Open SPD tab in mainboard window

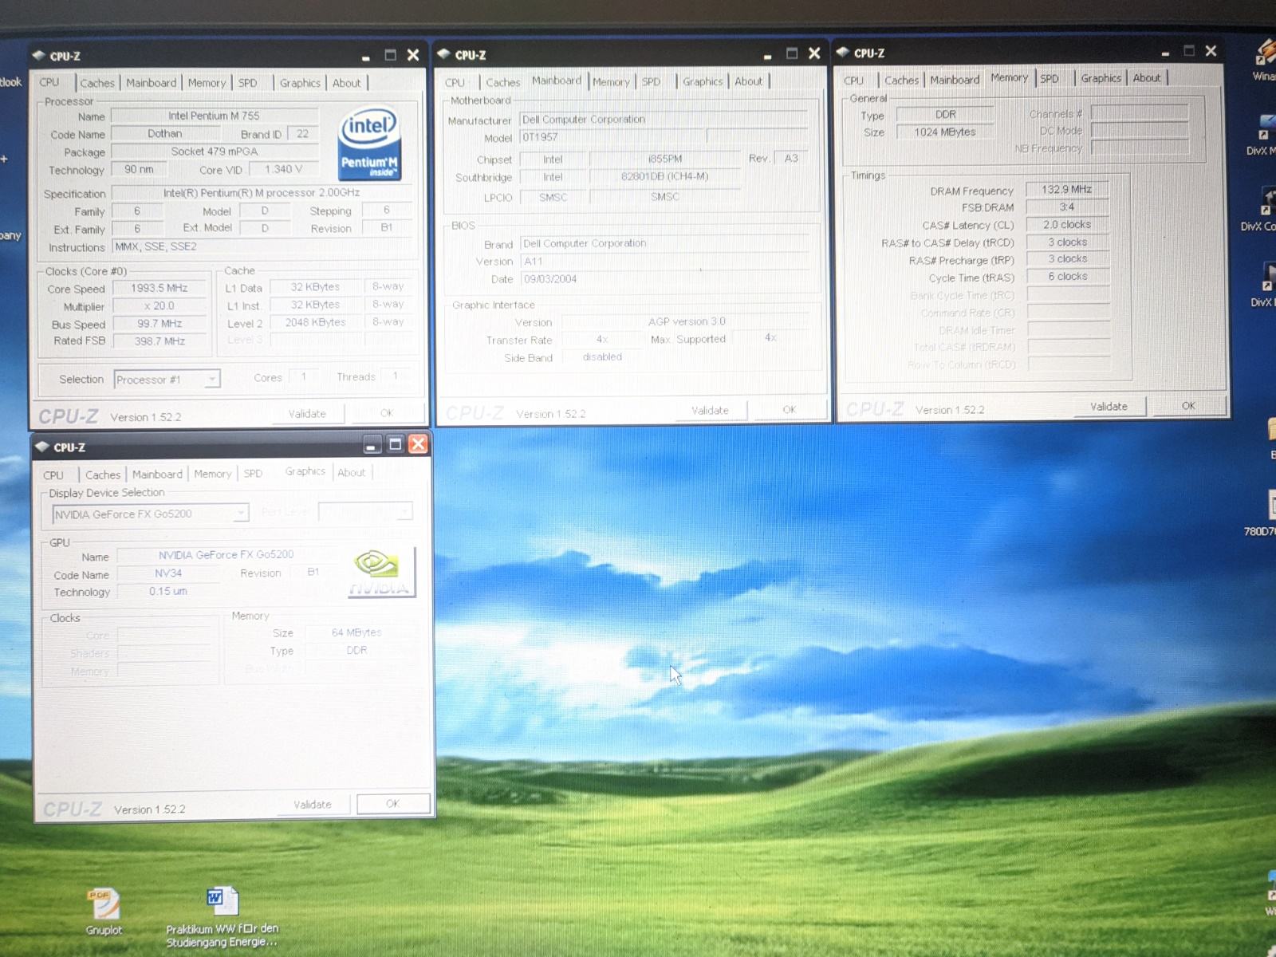[x=651, y=81]
